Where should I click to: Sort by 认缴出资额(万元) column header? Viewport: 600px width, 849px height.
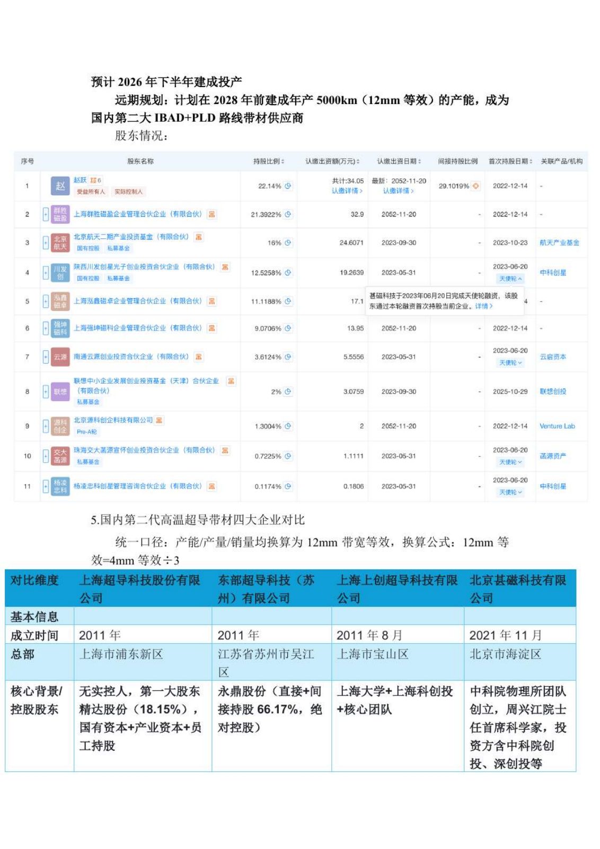(x=332, y=161)
